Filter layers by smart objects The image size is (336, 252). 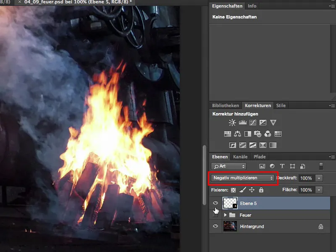[302, 166]
